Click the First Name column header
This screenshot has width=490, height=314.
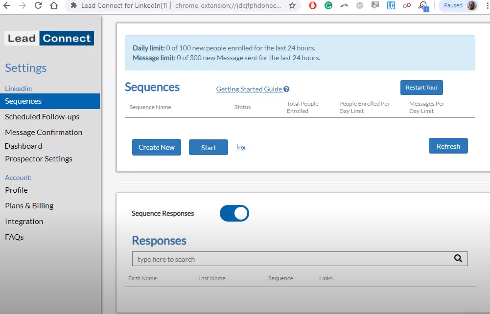(142, 278)
